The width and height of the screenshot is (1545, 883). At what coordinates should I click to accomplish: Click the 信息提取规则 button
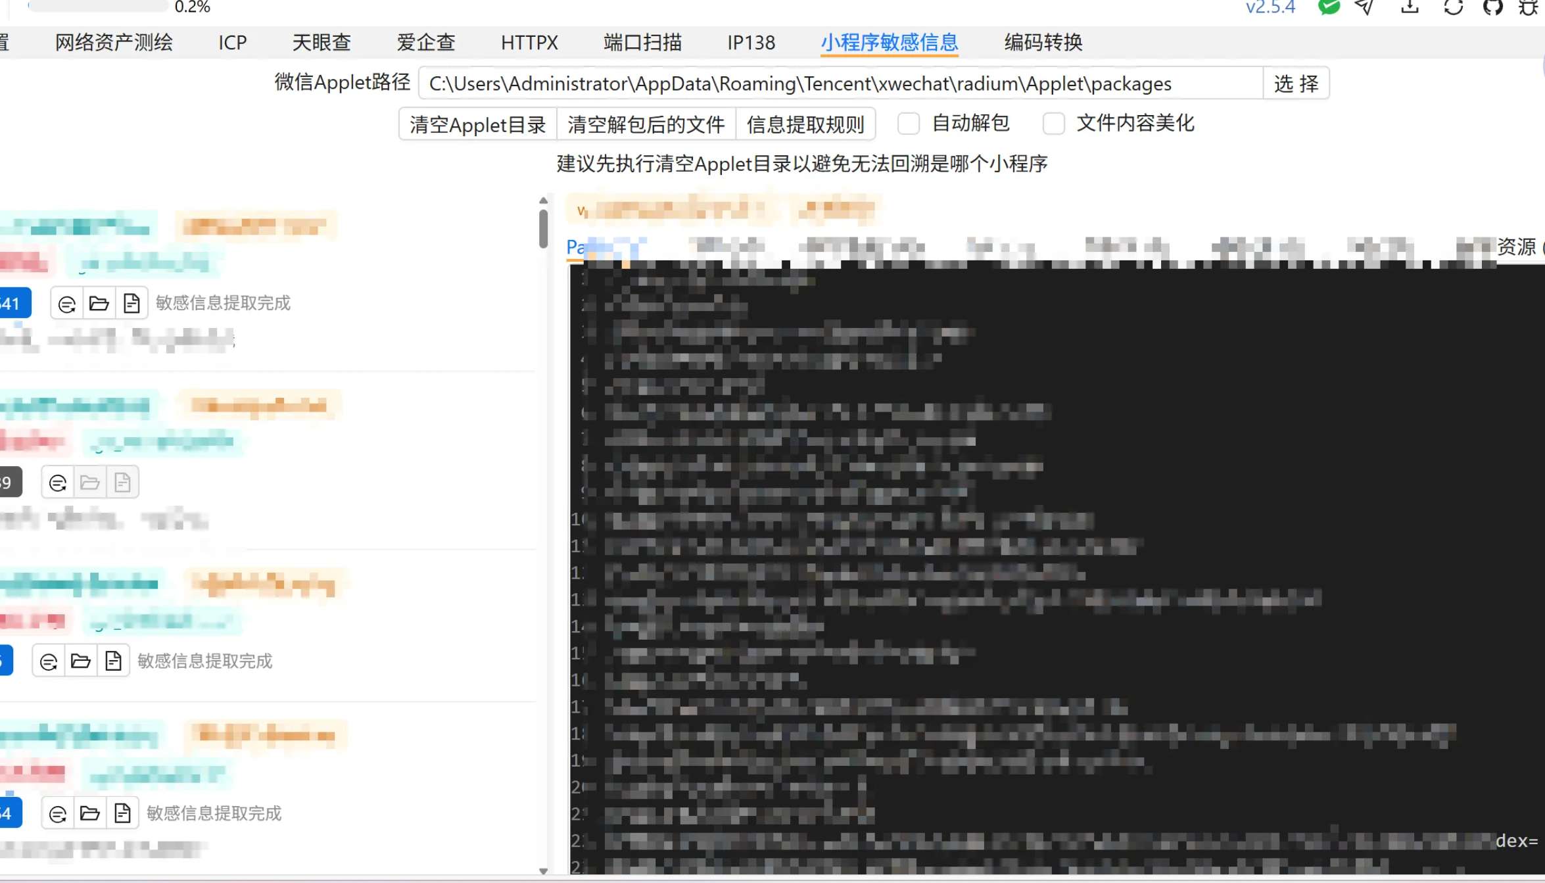[x=805, y=124]
